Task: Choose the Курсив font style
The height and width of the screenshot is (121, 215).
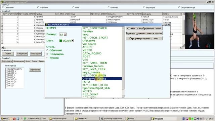Action: (47, 58)
